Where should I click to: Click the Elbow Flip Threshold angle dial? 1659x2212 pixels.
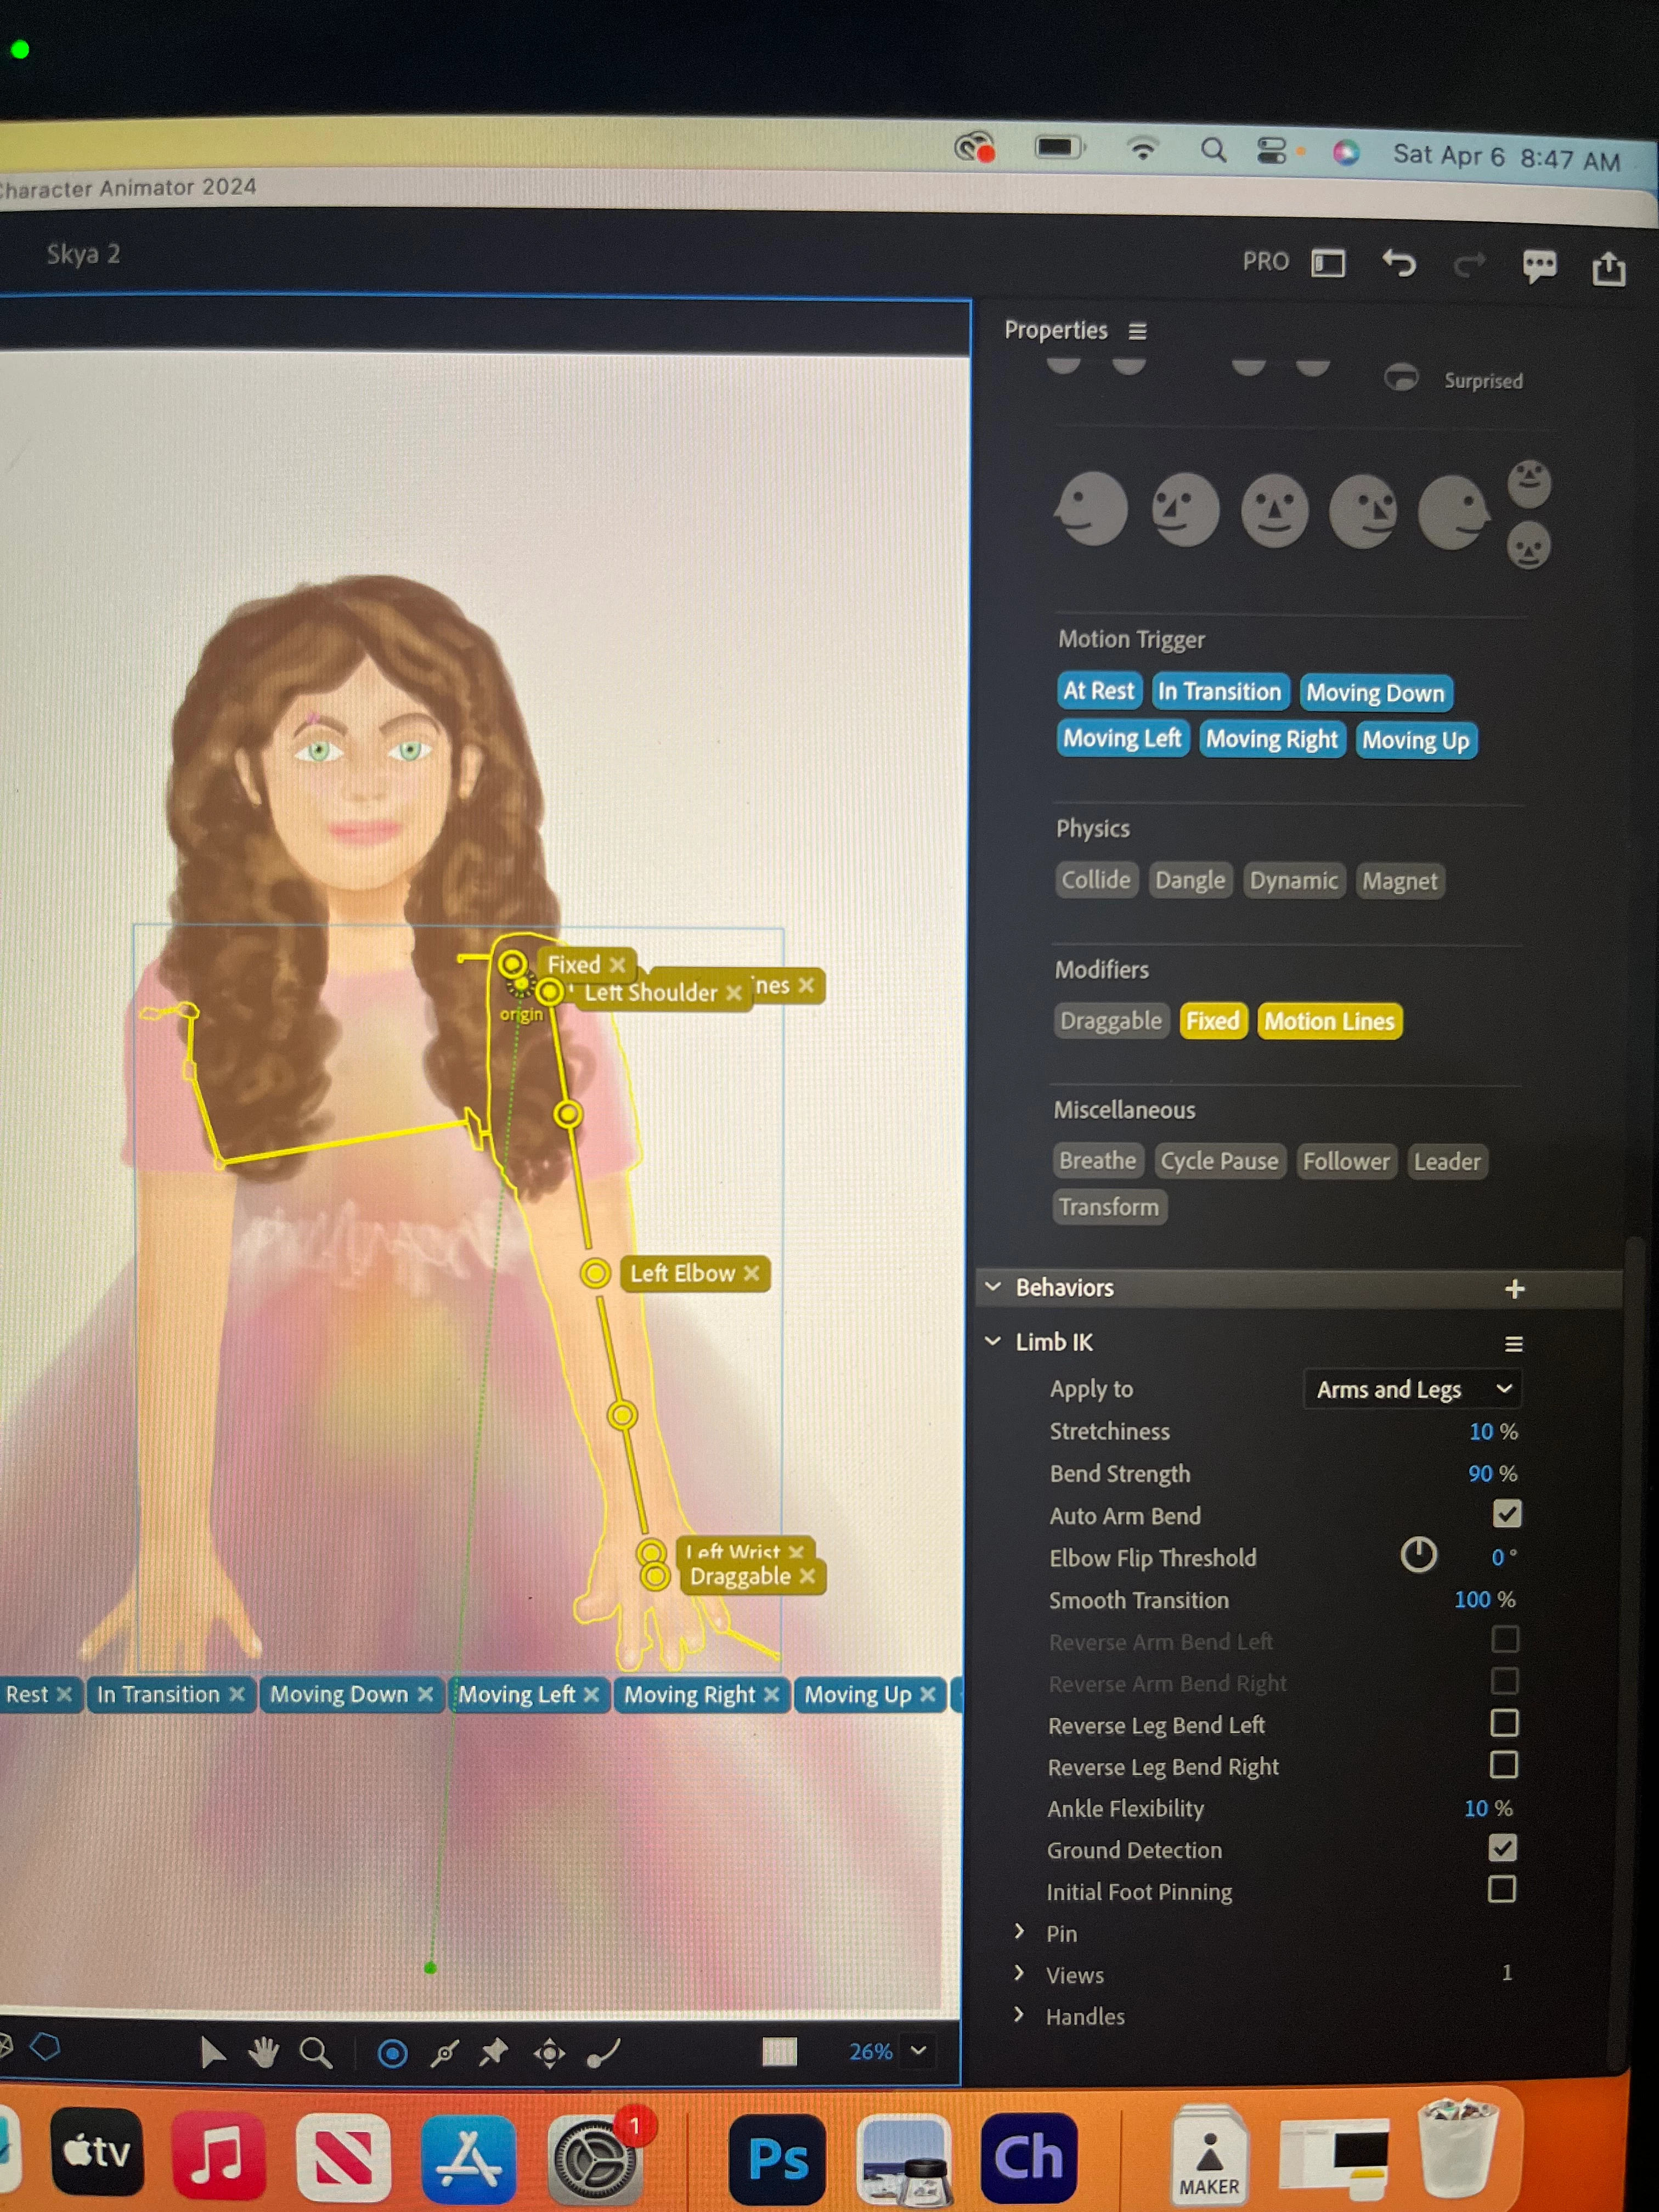1418,1555
